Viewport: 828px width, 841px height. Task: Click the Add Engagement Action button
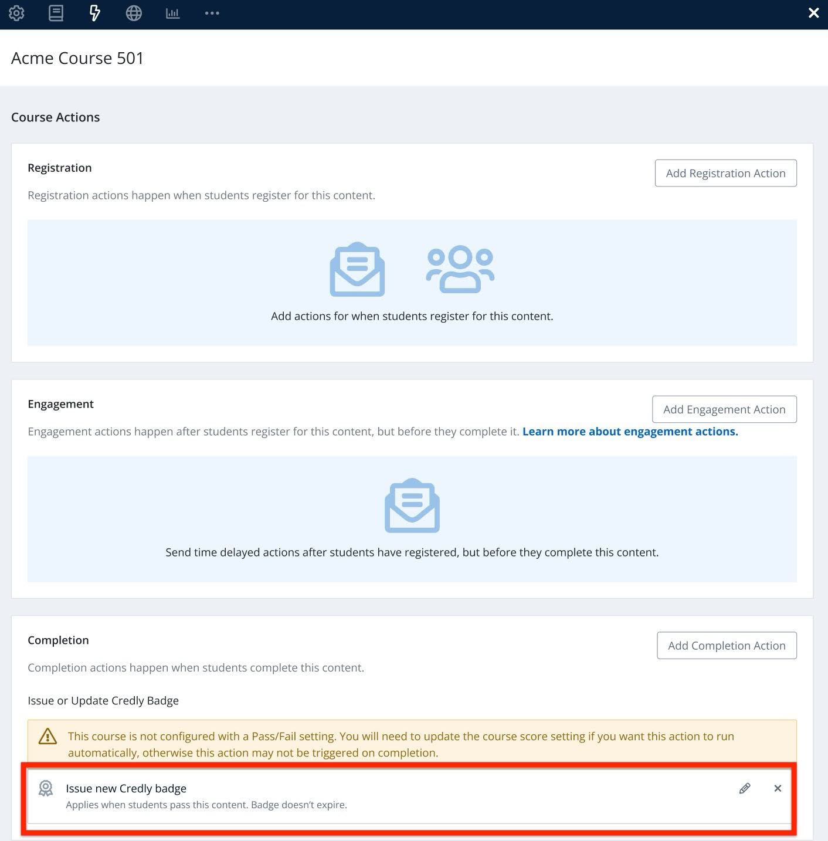click(x=724, y=409)
